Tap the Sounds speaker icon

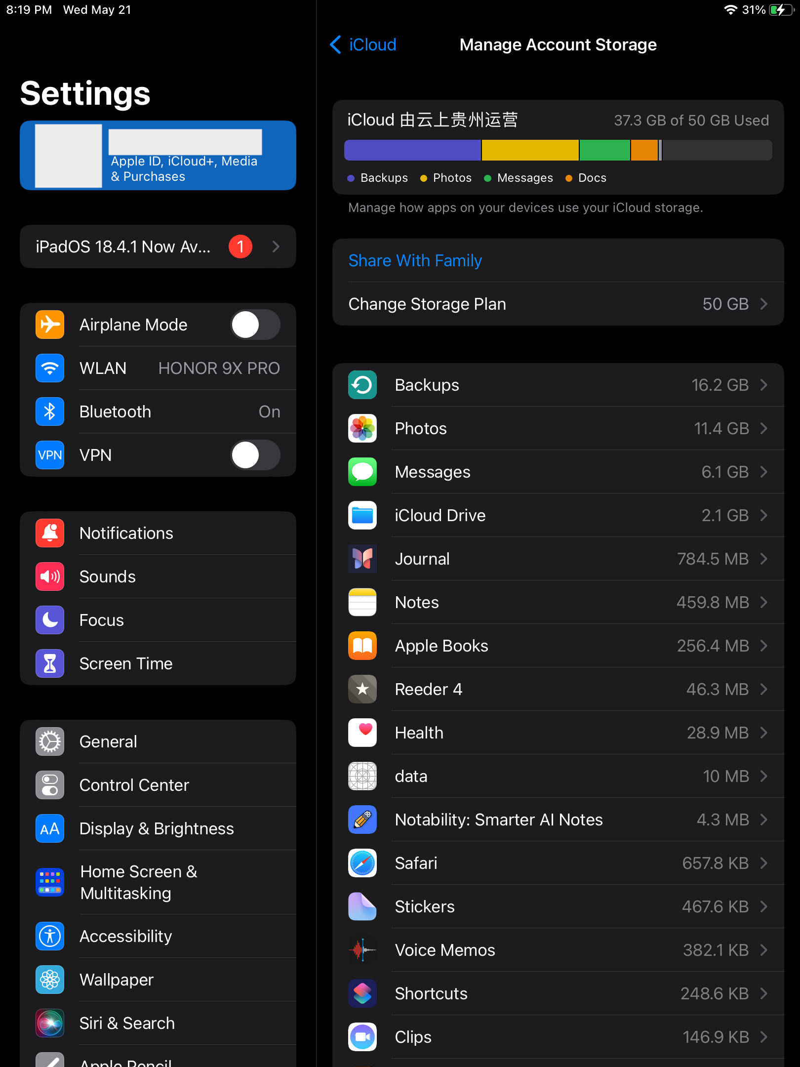(50, 576)
